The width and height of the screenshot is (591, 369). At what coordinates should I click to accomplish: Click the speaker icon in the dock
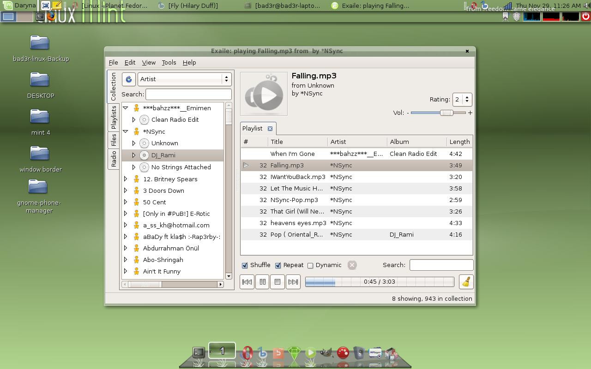359,353
